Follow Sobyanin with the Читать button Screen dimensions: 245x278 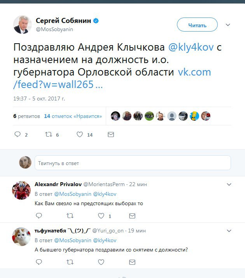[x=197, y=25]
